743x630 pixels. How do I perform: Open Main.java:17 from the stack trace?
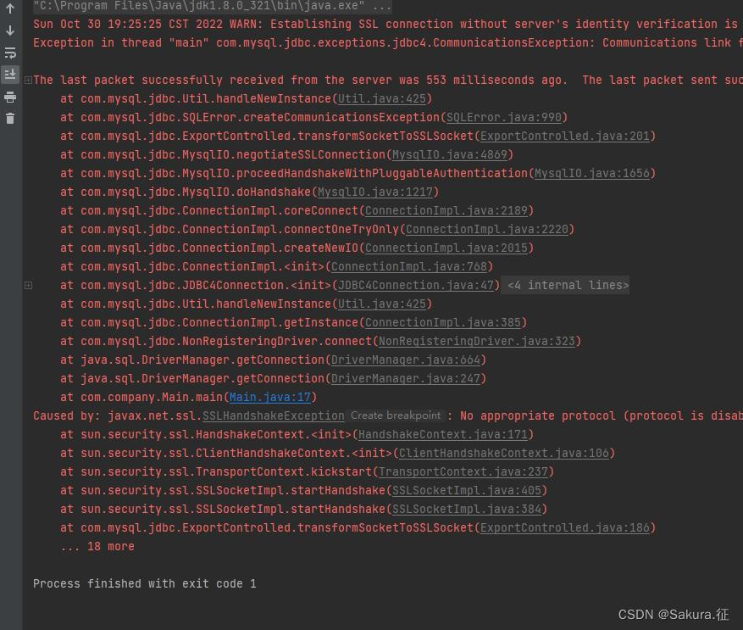coord(269,397)
